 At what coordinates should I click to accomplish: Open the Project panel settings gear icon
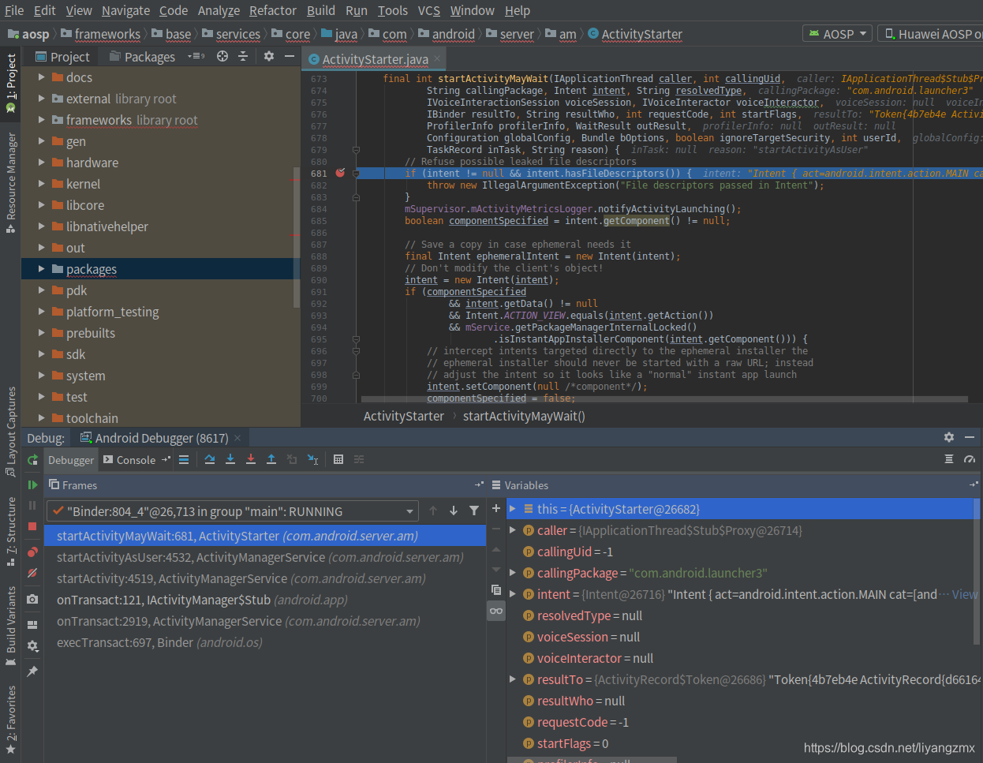click(268, 56)
